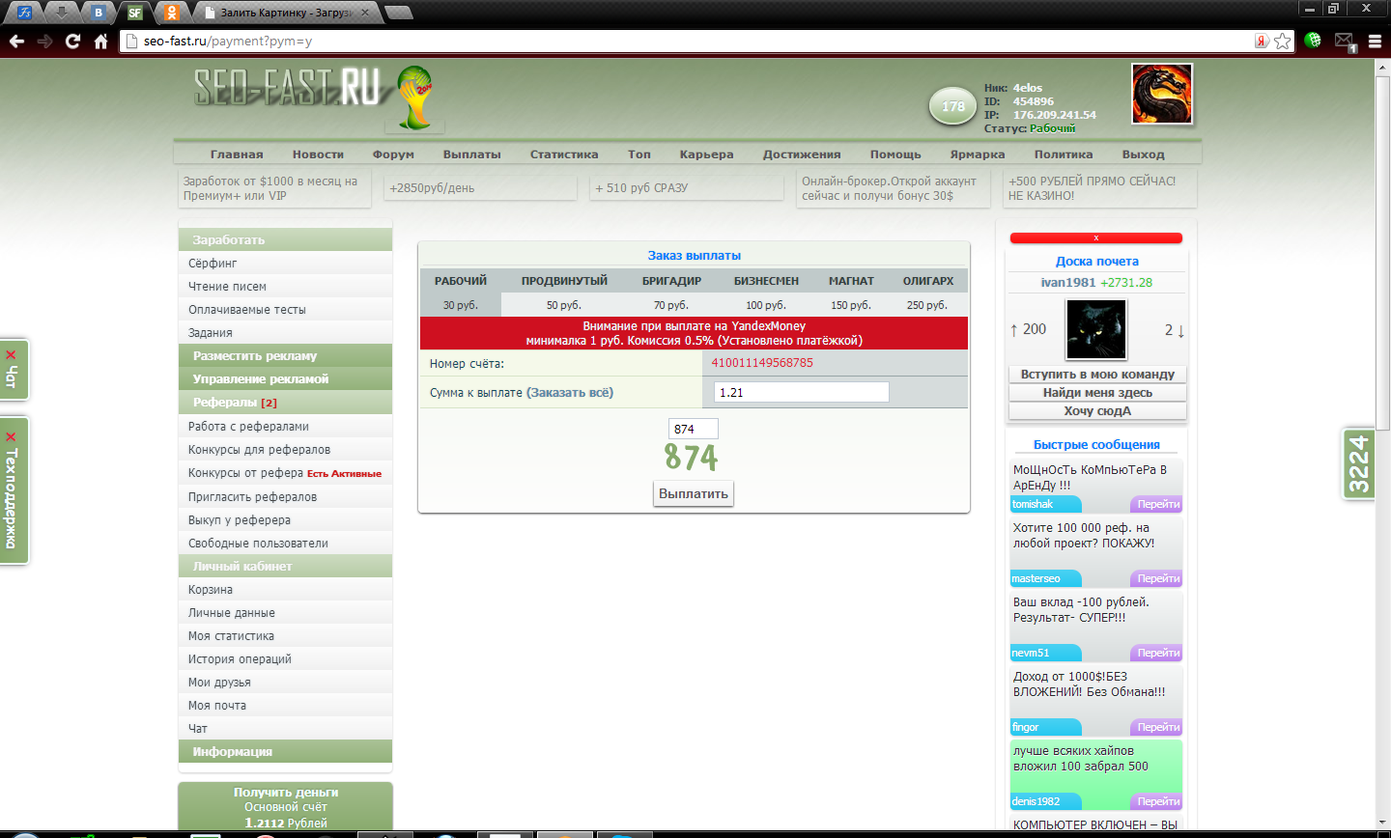The height and width of the screenshot is (838, 1391).
Task: Open 'Главная' in the top menu
Action: point(237,154)
